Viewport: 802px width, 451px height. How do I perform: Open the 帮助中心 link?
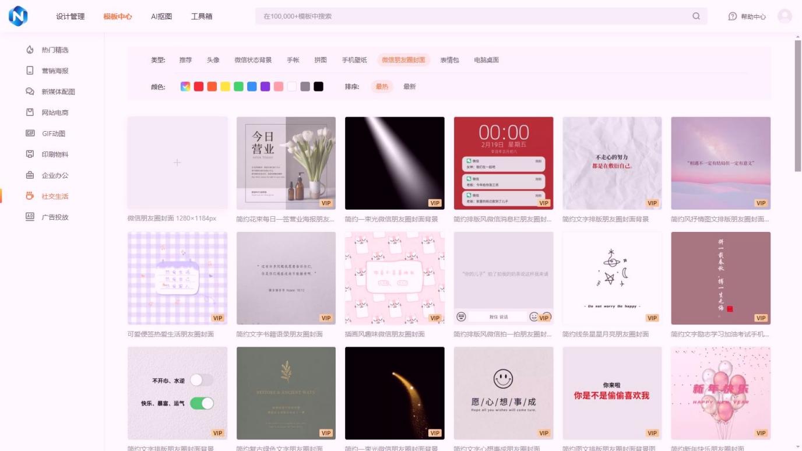[747, 17]
